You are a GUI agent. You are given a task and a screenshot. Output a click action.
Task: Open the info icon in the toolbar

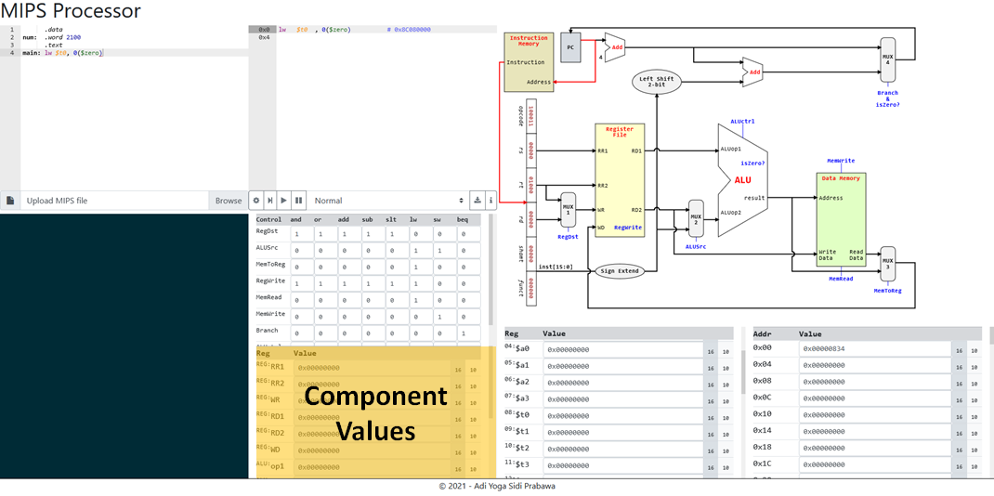[x=491, y=201]
